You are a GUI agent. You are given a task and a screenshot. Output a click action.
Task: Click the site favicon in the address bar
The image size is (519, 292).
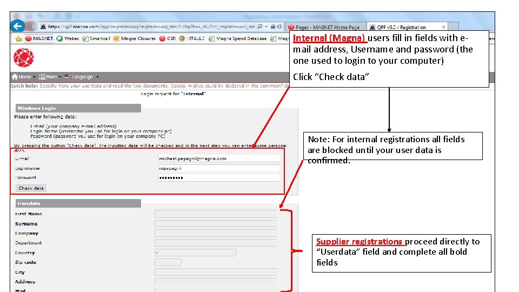click(x=43, y=26)
